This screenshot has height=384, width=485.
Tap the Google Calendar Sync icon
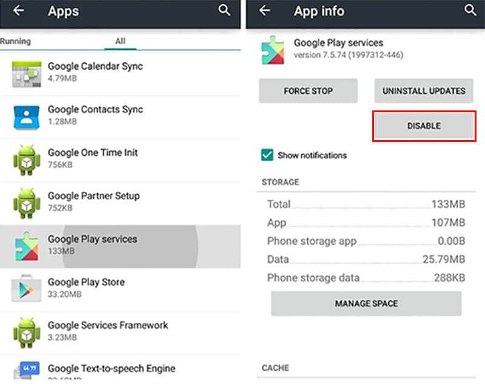coord(27,74)
